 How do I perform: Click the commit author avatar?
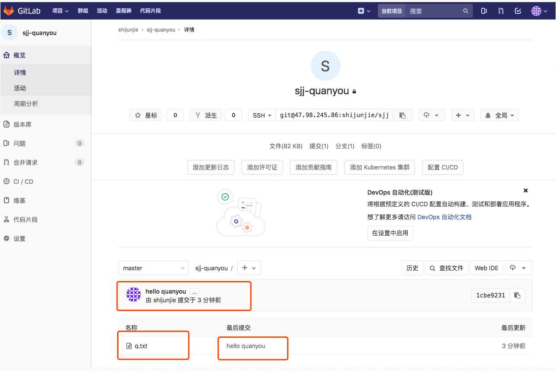134,294
